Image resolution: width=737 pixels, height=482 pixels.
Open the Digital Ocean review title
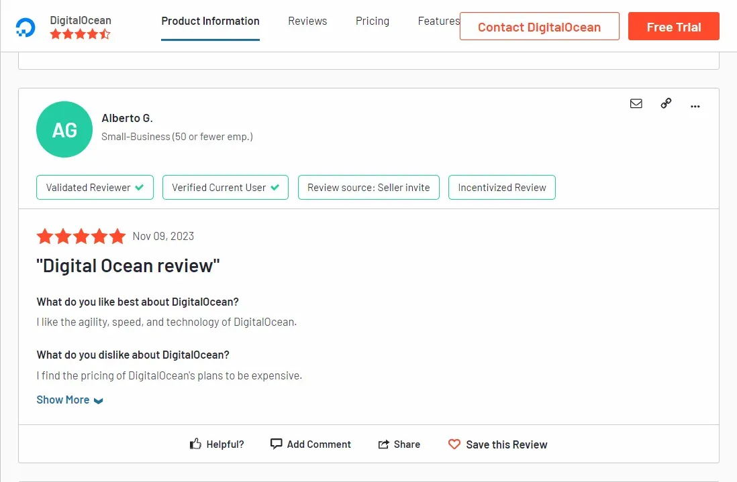[128, 265]
